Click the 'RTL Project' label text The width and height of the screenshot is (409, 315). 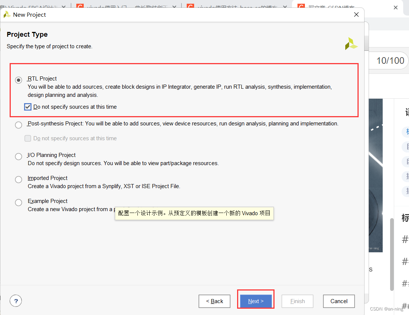click(x=42, y=79)
